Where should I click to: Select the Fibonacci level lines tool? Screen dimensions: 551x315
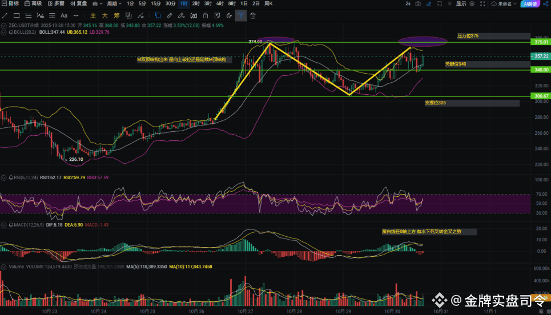pyautogui.click(x=52, y=15)
